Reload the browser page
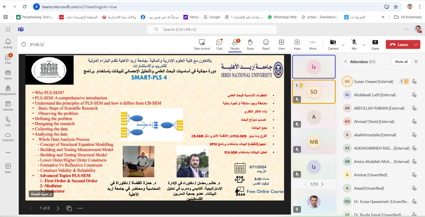This screenshot has height=217, width=425. [24, 7]
